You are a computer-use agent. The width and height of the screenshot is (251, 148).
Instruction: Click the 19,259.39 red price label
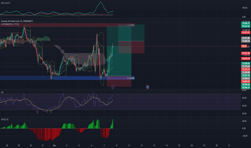[x=246, y=59]
